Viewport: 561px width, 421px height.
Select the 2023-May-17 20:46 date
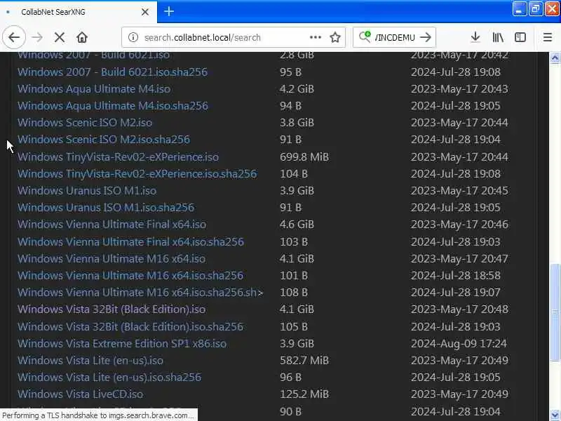click(x=459, y=224)
